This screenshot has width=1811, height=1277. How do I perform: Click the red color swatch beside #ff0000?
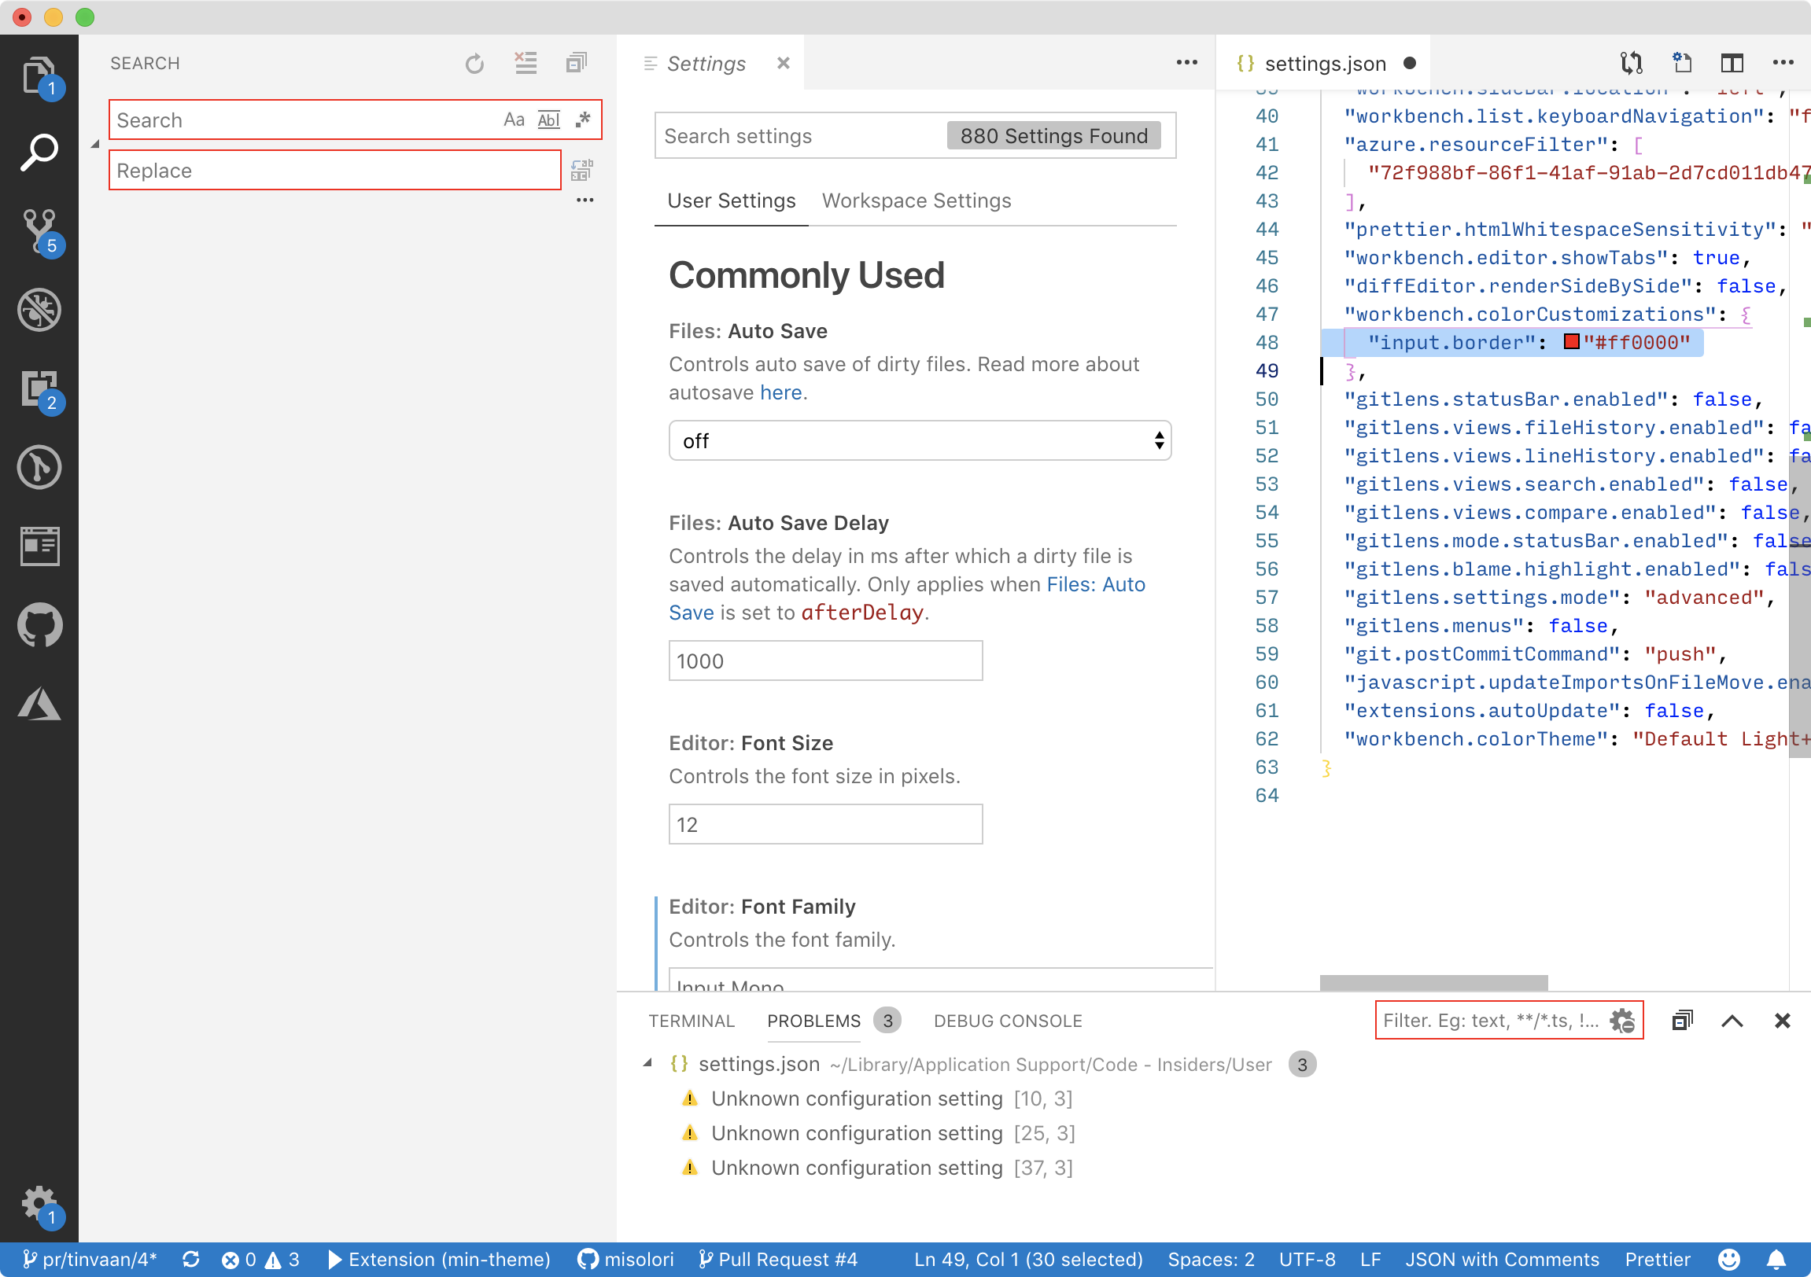1571,342
